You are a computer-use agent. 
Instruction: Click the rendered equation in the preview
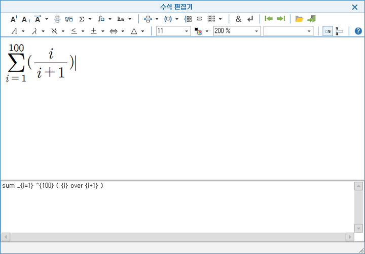[x=40, y=63]
